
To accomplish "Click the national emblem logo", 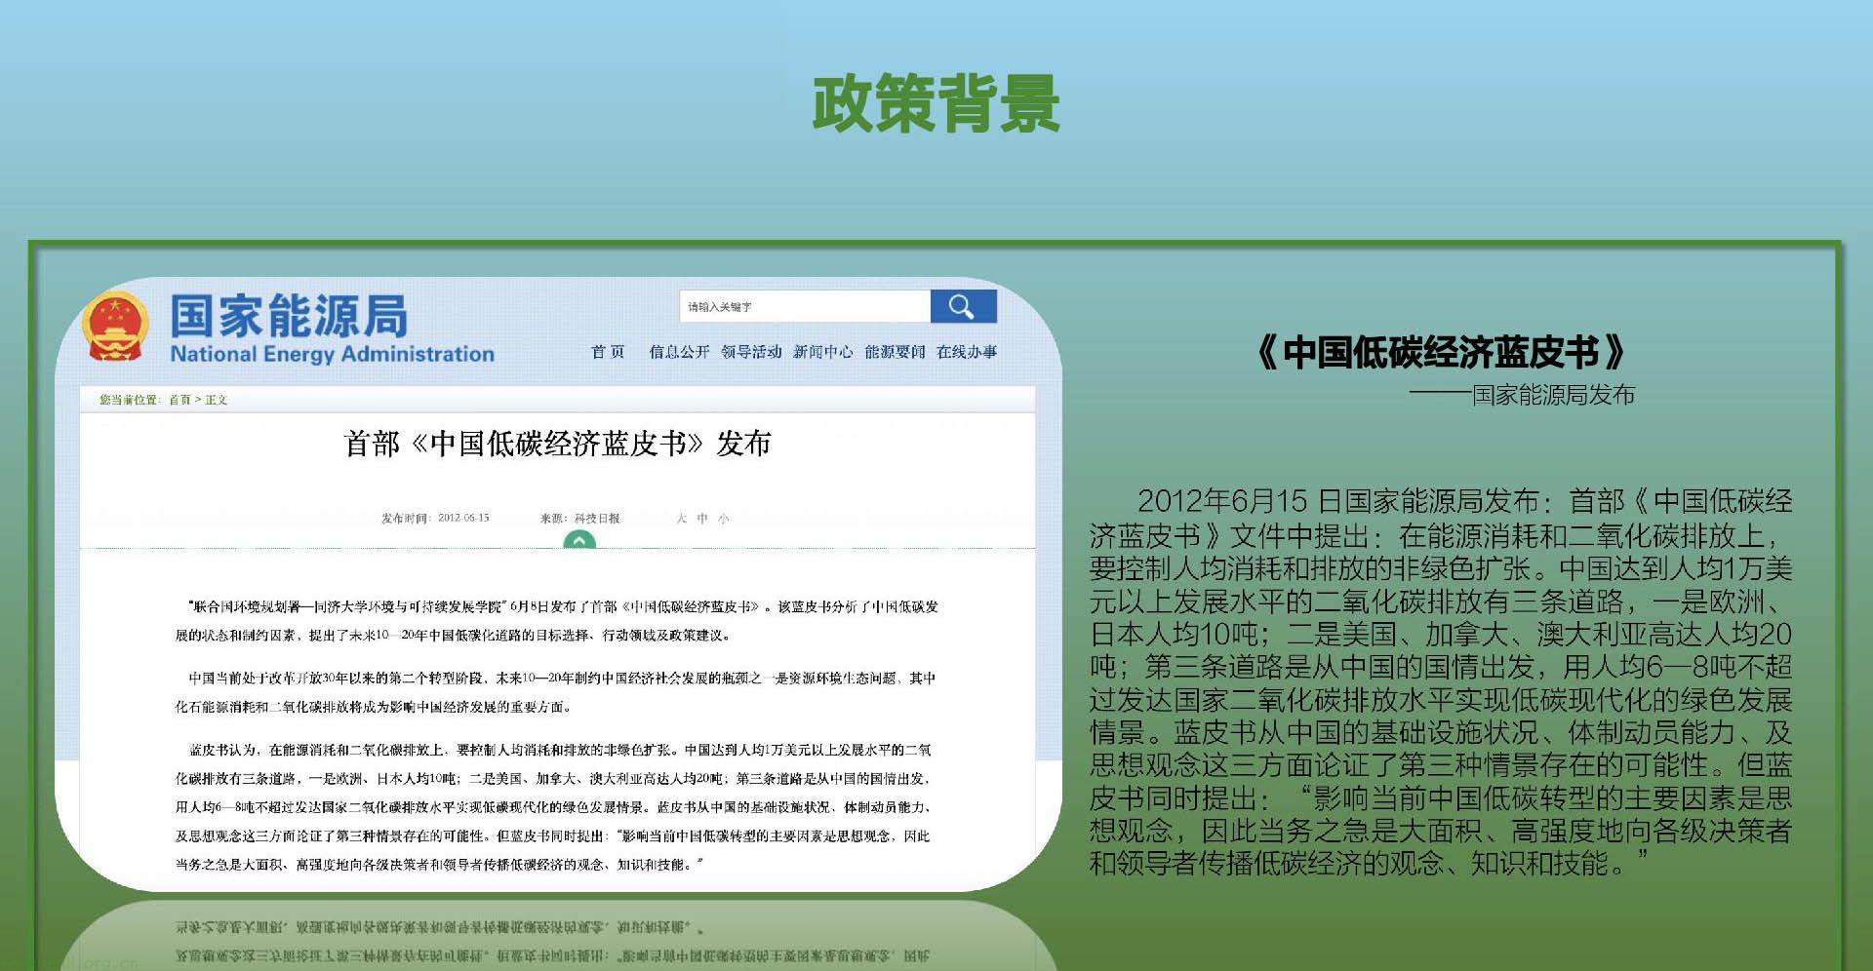I will pyautogui.click(x=115, y=326).
